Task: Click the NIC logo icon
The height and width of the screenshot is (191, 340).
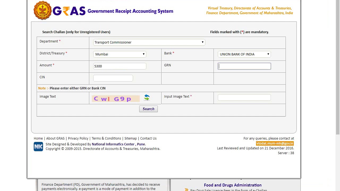Action: click(38, 147)
